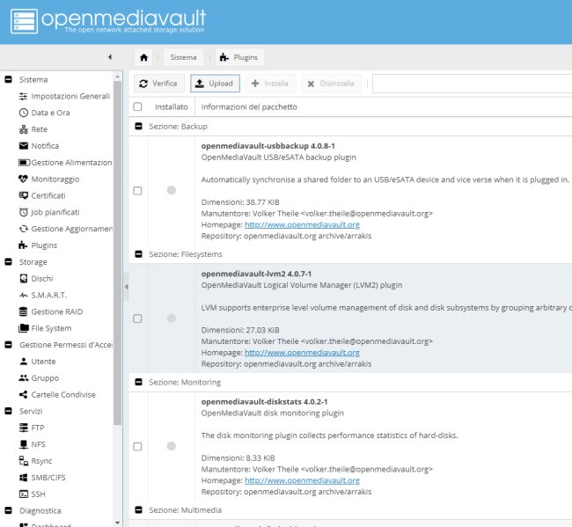Open Impostazioni Generali settings icon
This screenshot has height=527, width=572.
23,96
